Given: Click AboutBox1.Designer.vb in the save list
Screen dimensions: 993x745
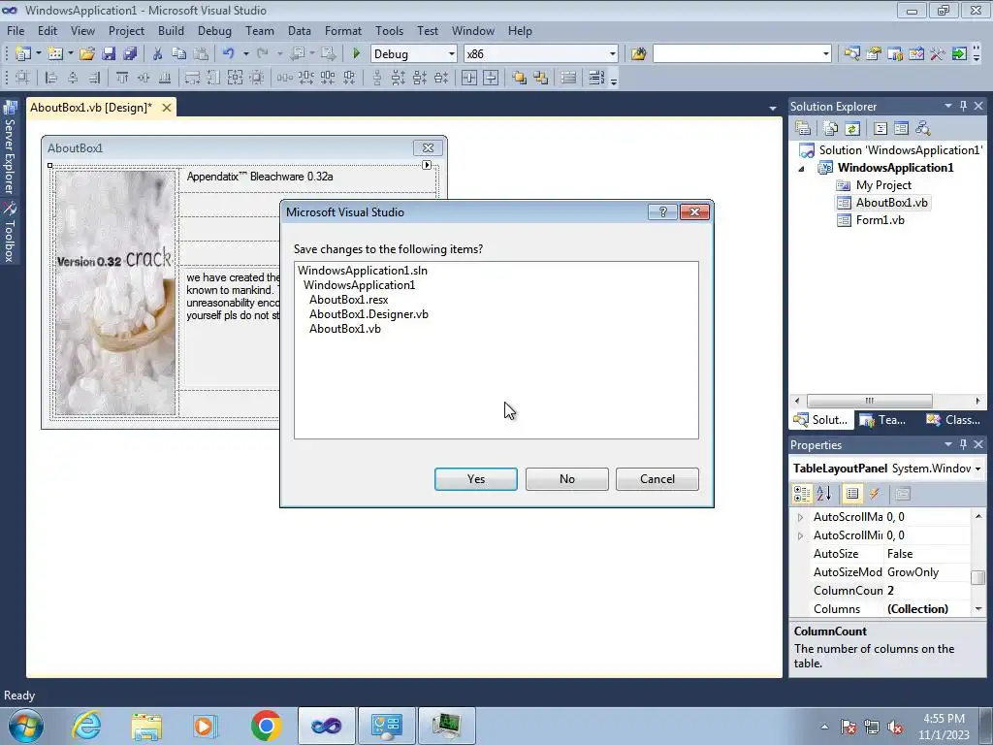Looking at the screenshot, I should tap(368, 314).
